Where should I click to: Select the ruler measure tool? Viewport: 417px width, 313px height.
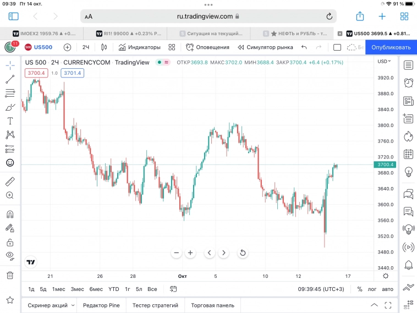[x=10, y=181]
